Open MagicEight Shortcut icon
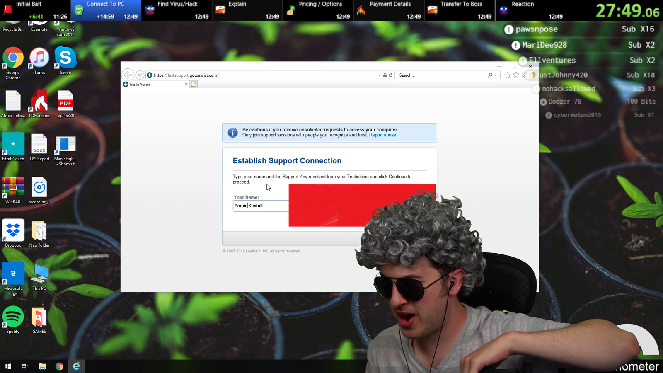This screenshot has height=373, width=663. click(x=65, y=150)
